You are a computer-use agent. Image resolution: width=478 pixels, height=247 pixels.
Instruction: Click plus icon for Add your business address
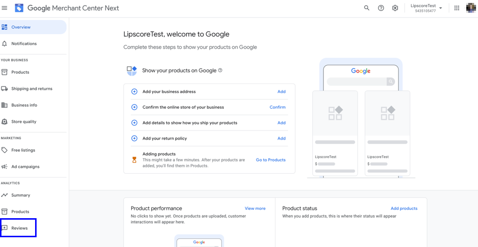pos(134,92)
